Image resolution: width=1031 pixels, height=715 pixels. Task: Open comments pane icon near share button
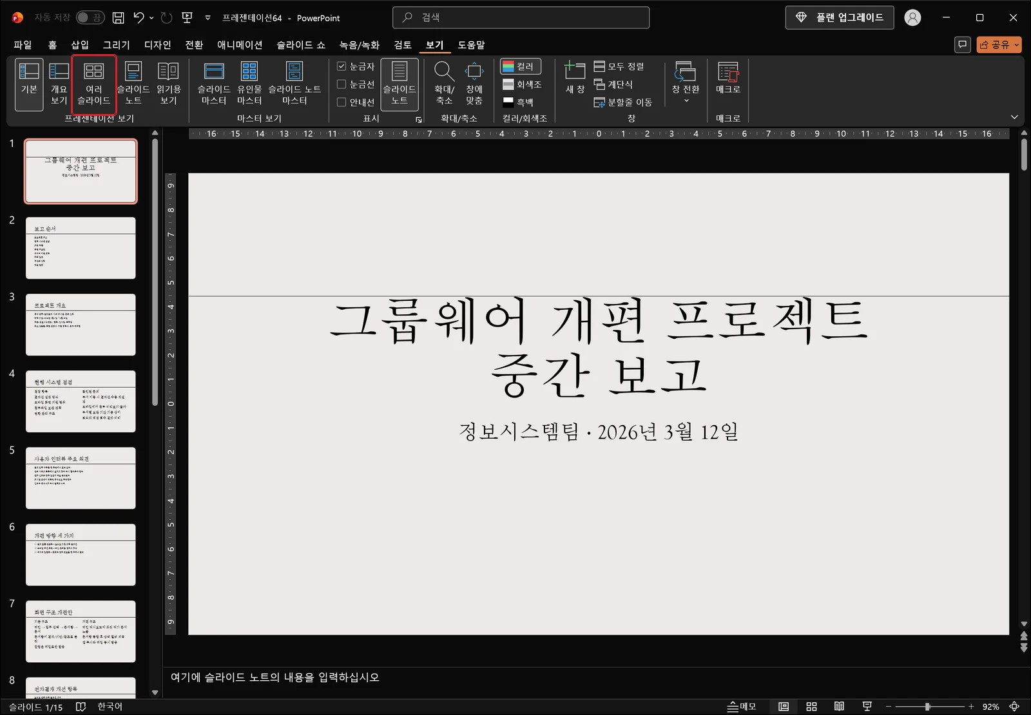click(963, 44)
